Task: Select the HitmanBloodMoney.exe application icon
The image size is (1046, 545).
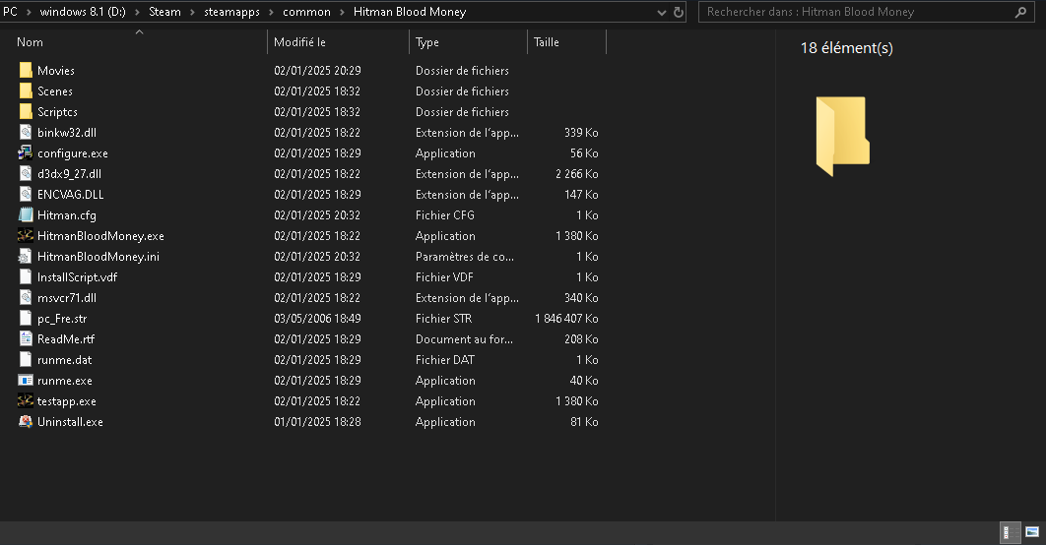Action: [x=26, y=236]
